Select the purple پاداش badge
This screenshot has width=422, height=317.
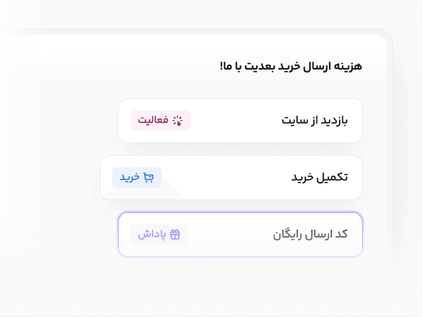click(159, 235)
